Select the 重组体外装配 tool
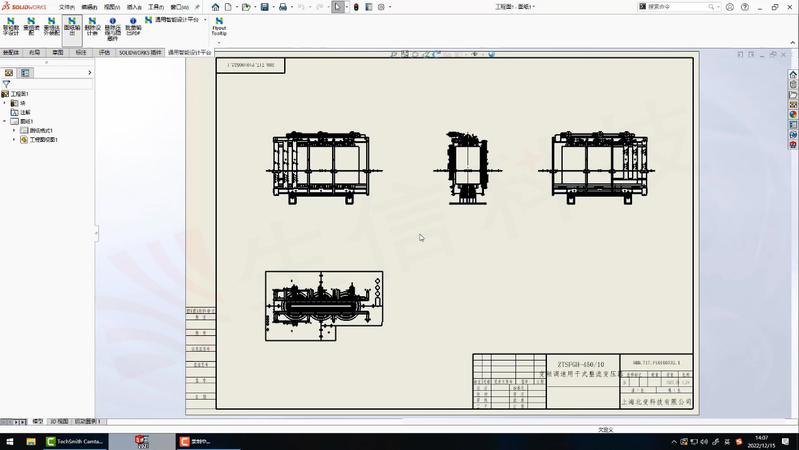Screen dimensions: 799x450 [51, 26]
